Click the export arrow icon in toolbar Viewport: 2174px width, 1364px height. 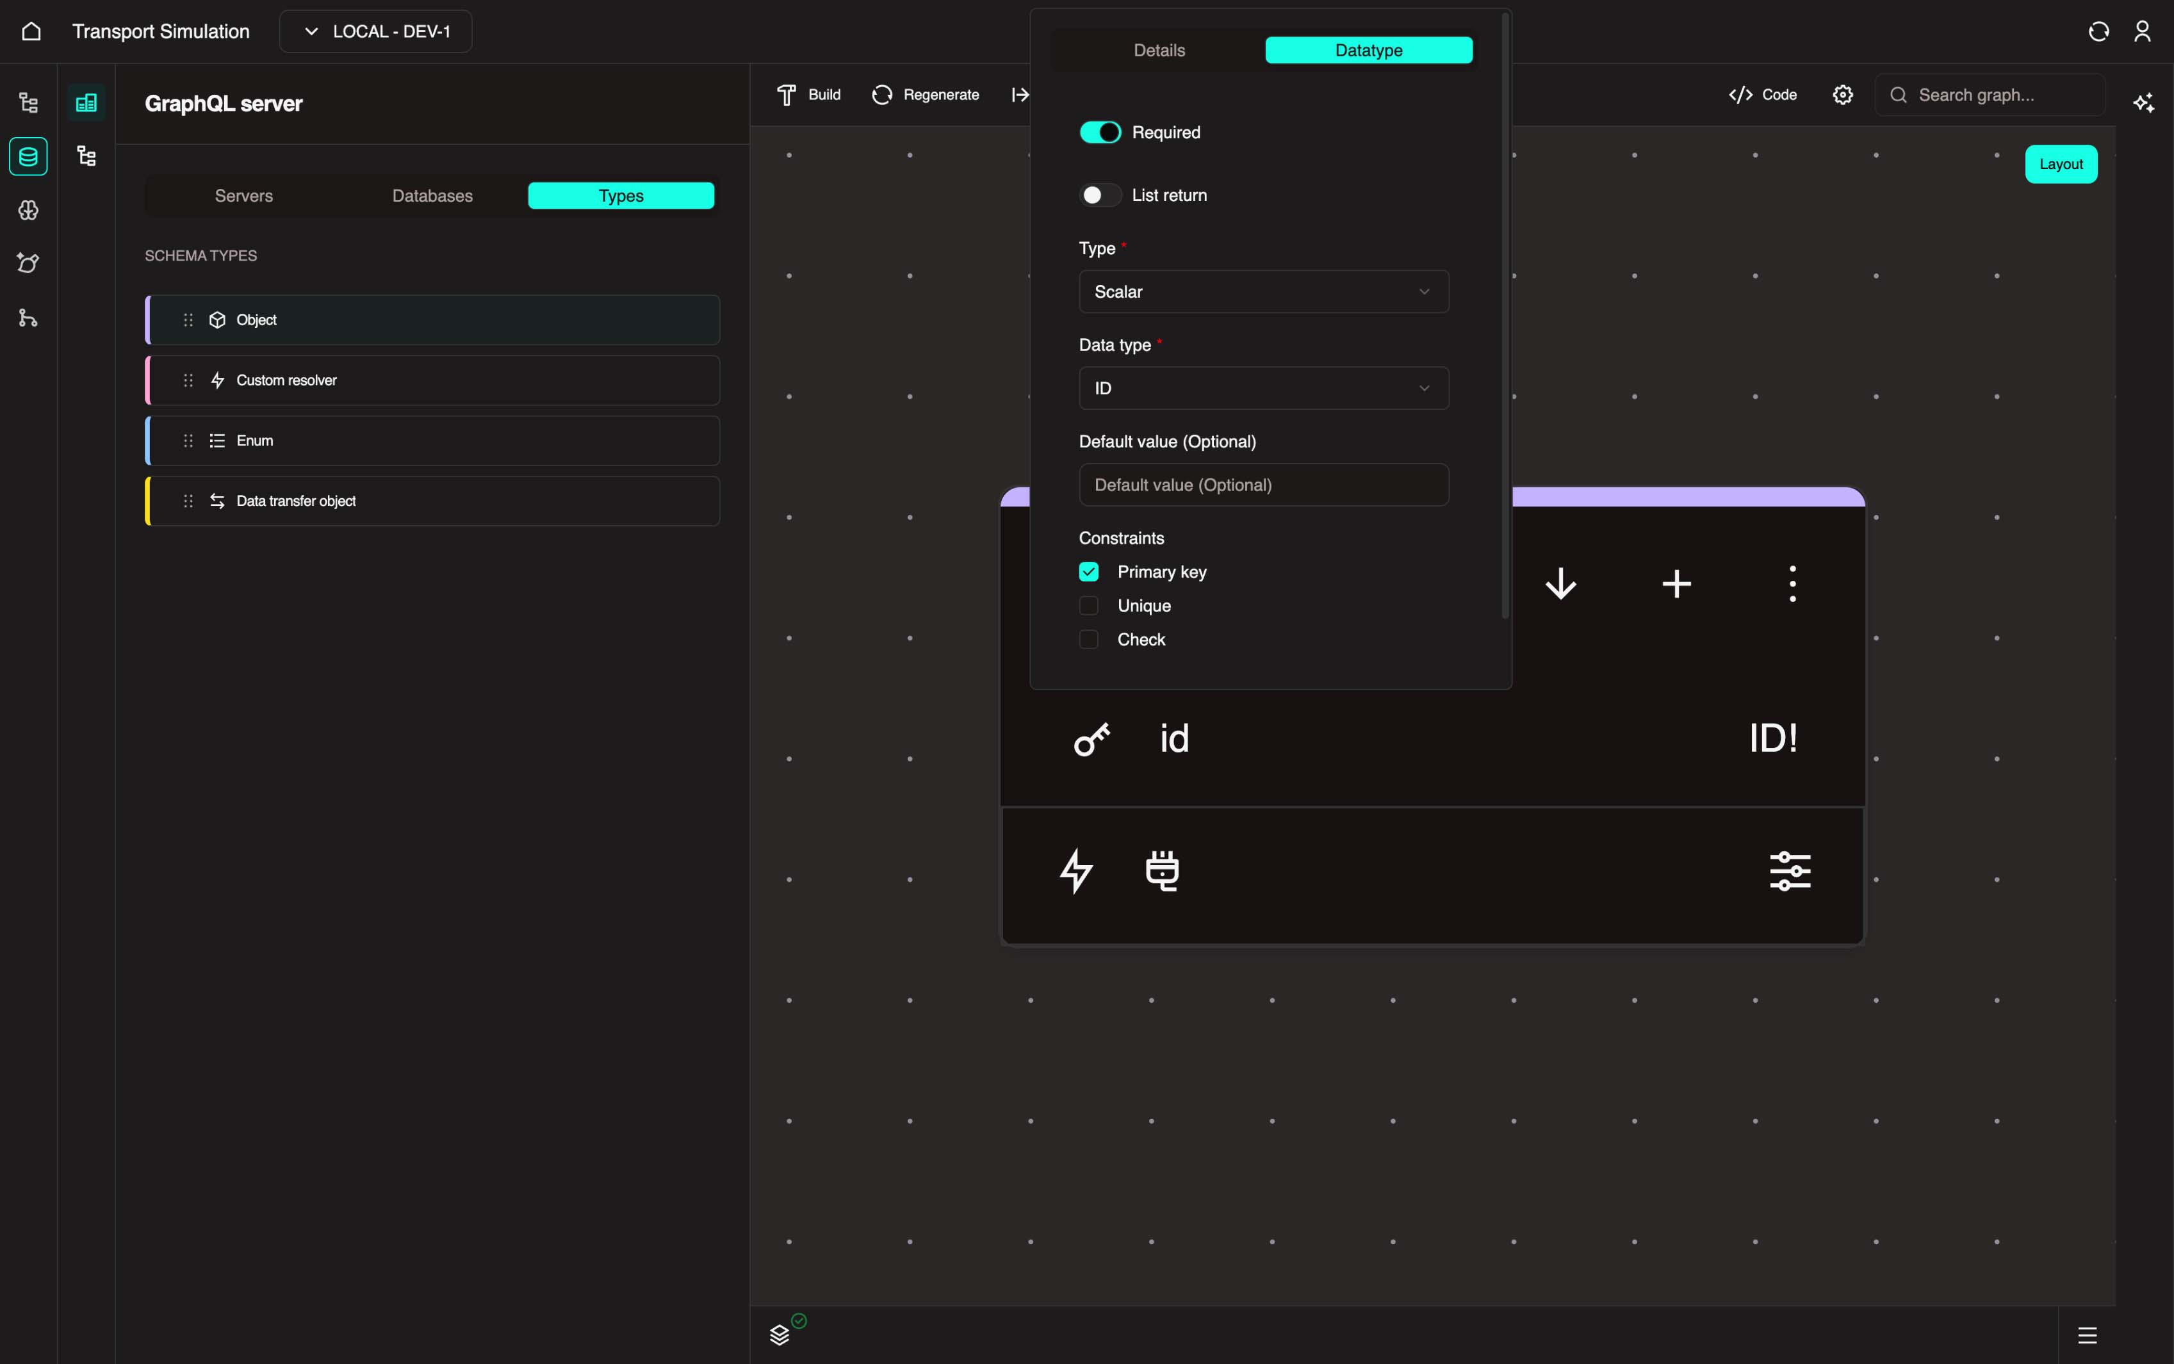[x=1019, y=95]
